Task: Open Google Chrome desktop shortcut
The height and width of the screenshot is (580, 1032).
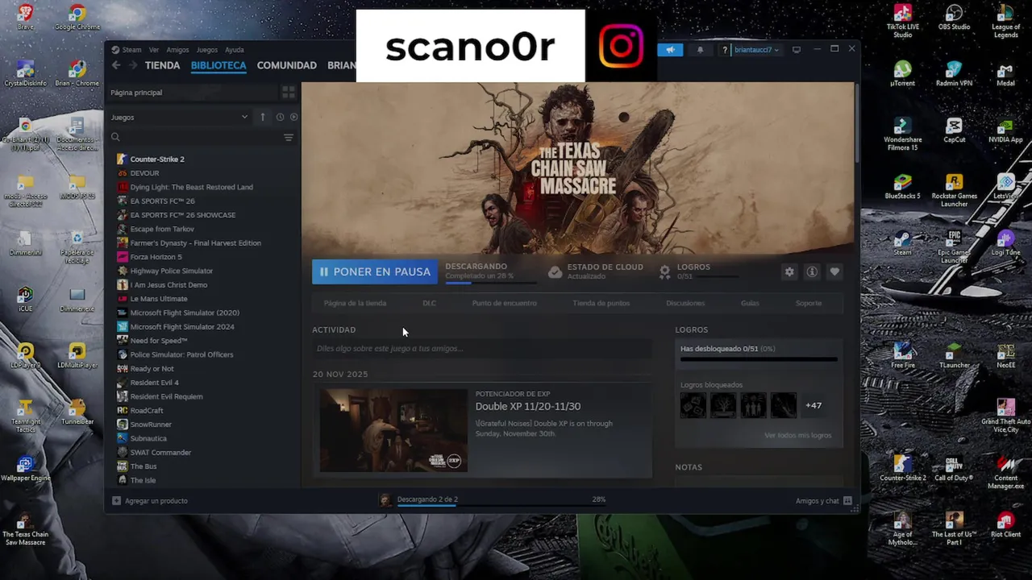Action: (77, 18)
